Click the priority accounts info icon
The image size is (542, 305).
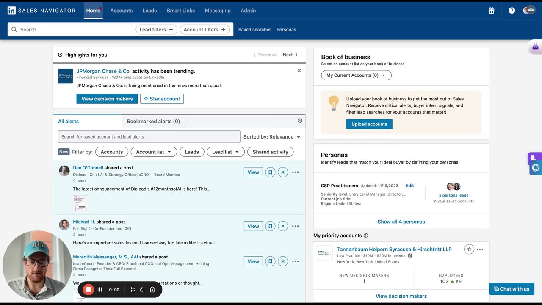pos(366,236)
